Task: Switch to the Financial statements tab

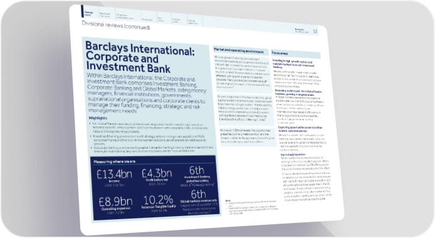Action: click(192, 22)
